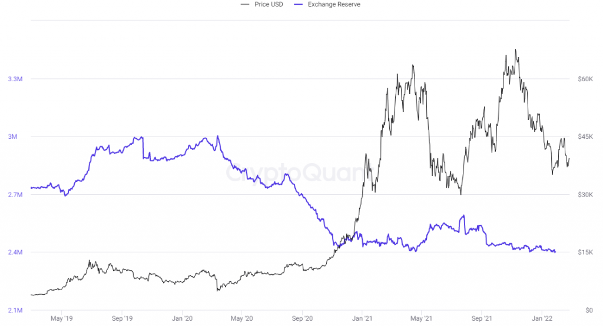
Task: Select the Jan '20 date tick
Action: [182, 318]
